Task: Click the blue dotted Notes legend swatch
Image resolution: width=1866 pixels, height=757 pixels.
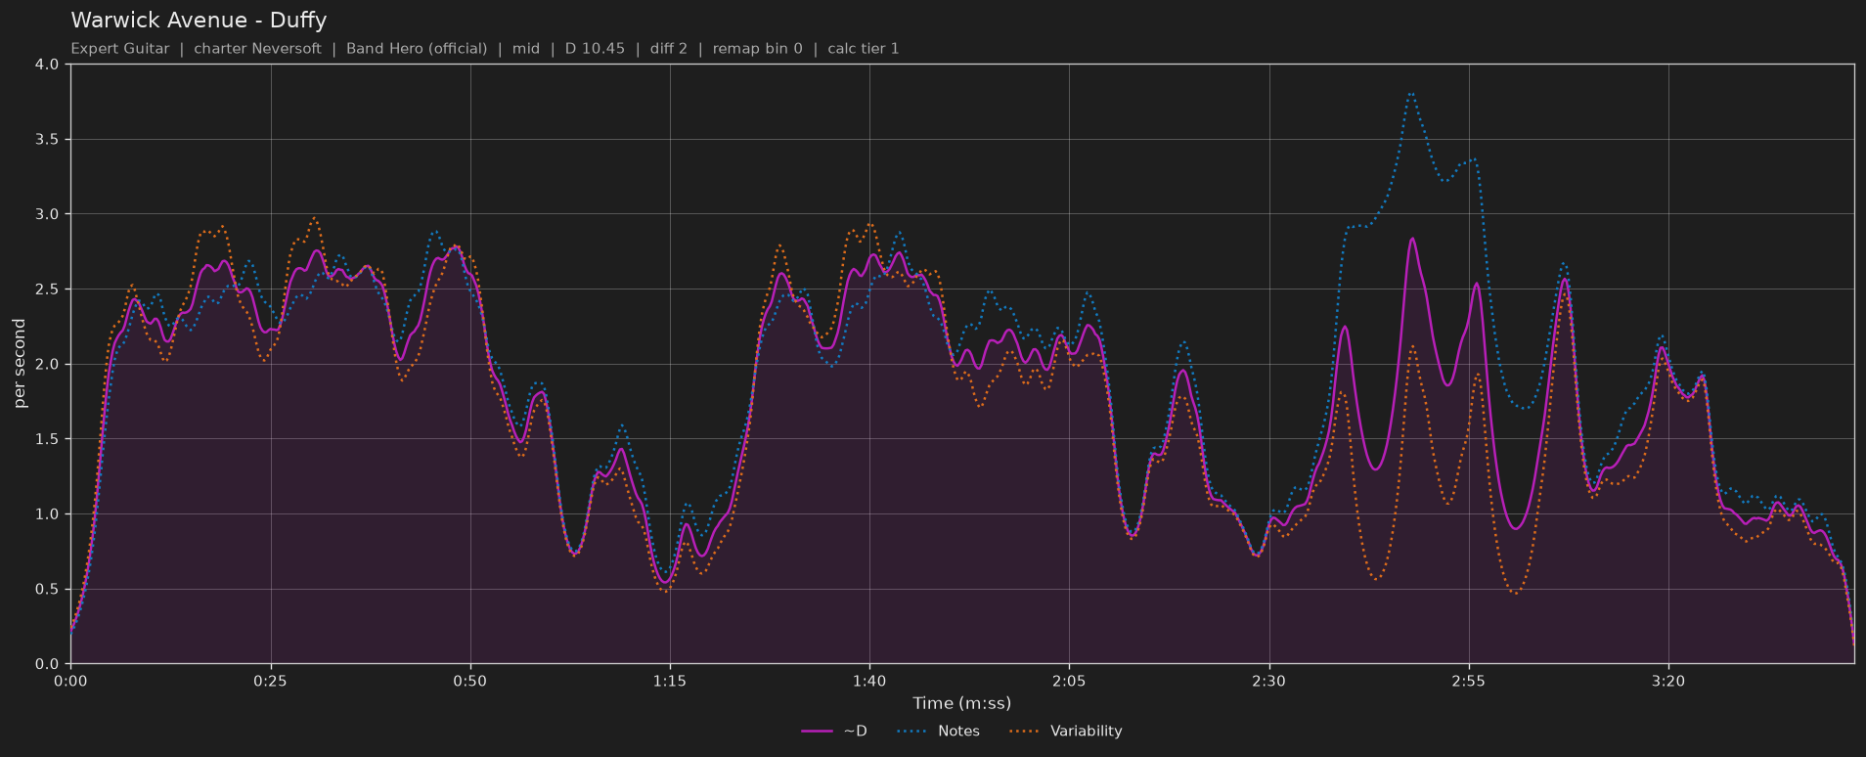Action: 911,732
